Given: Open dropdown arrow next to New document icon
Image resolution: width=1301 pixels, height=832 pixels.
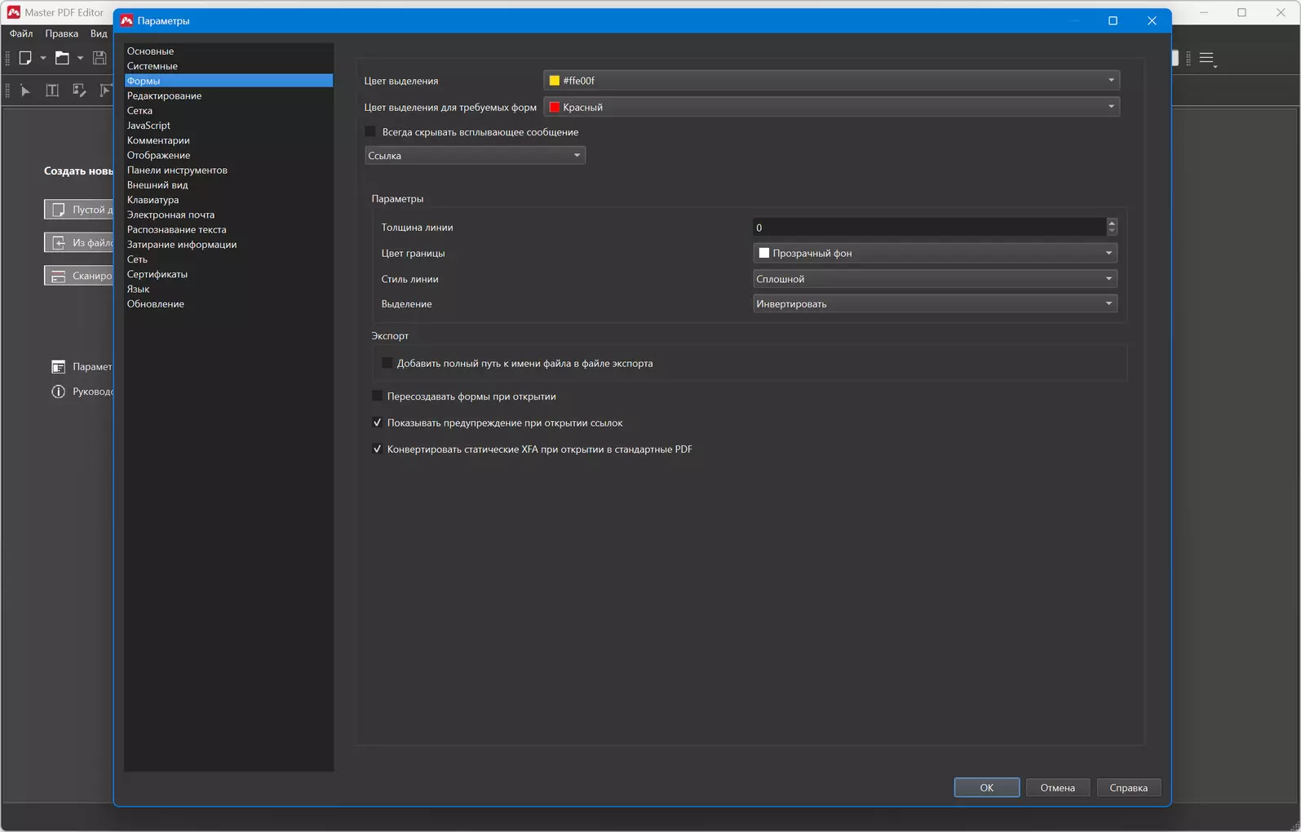Looking at the screenshot, I should (x=43, y=58).
